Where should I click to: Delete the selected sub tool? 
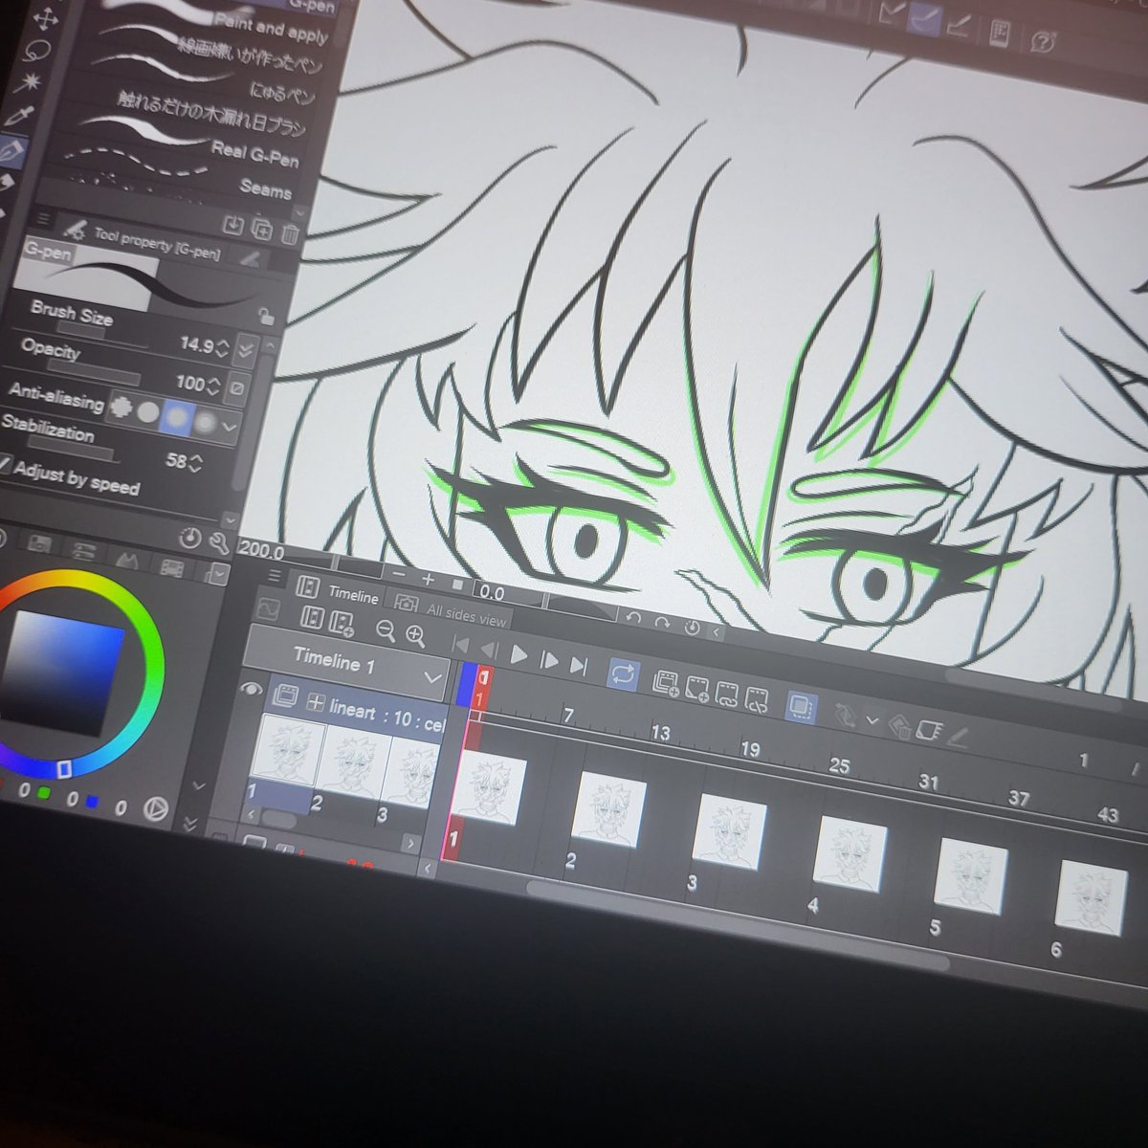(290, 234)
